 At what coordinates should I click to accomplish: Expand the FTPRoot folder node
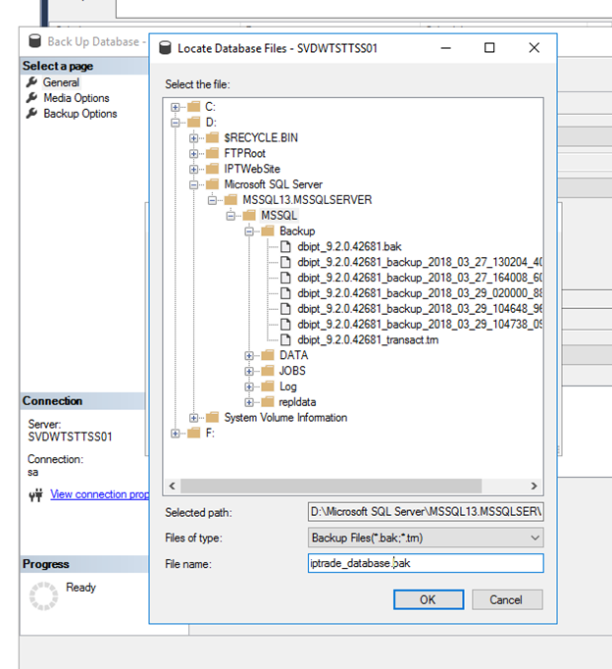(x=193, y=154)
